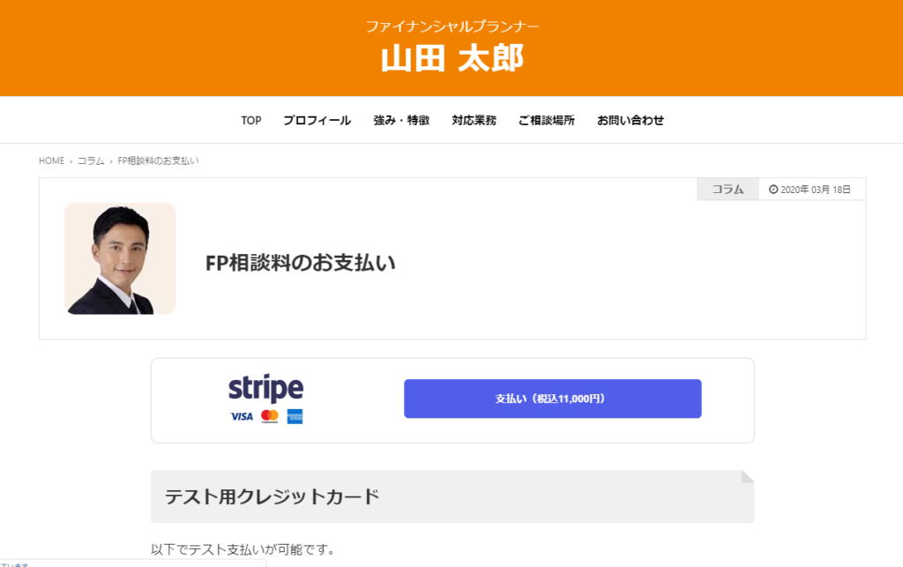Click the Stripe logo
Screen dimensions: 903x567
265,389
